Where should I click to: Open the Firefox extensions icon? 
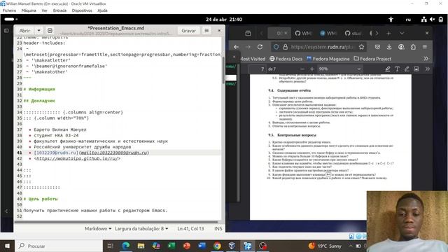coord(413,47)
